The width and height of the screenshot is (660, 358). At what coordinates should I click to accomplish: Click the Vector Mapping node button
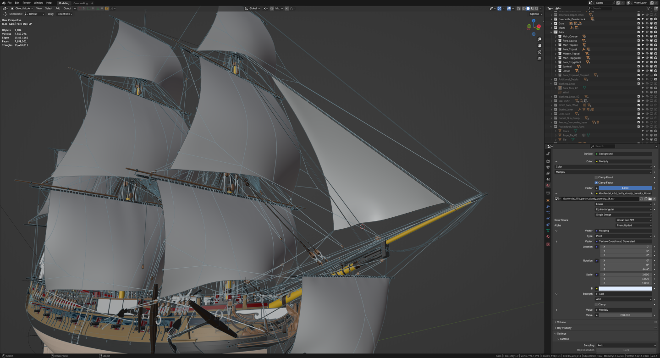point(623,231)
